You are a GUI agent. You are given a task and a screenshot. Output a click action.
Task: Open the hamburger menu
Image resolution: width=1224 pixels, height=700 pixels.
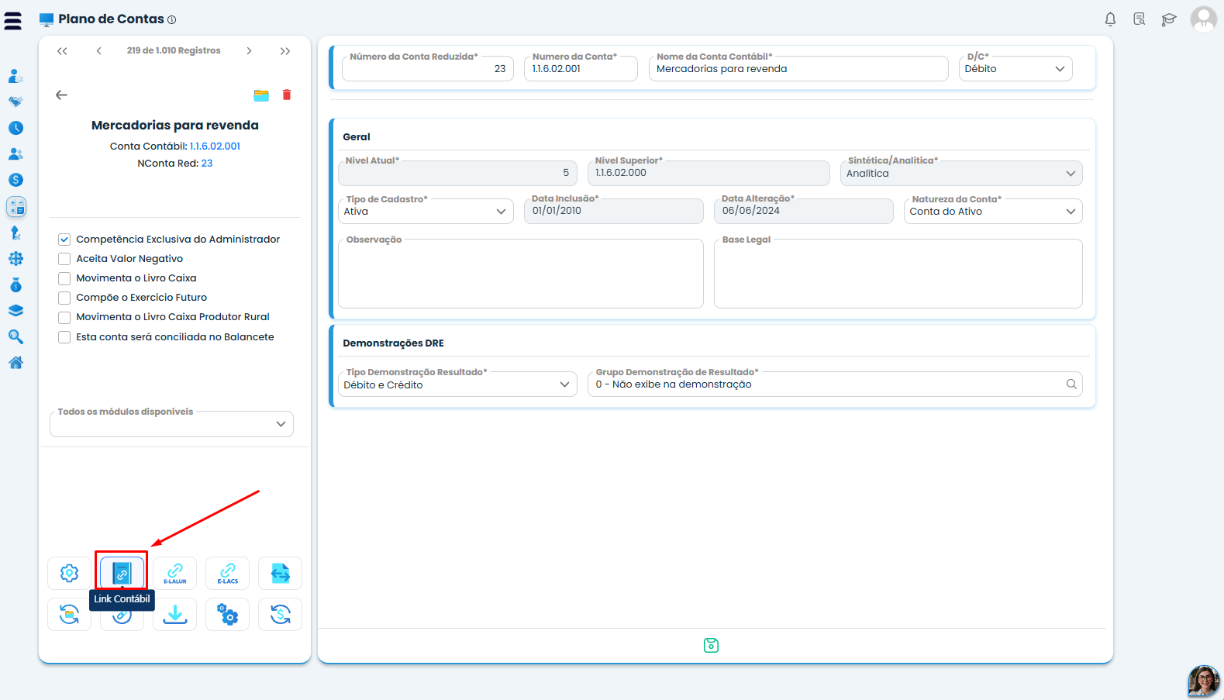coord(13,20)
